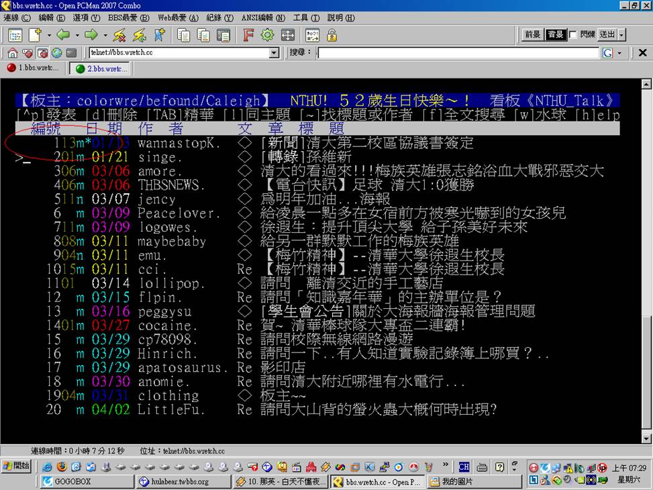Click the green gear settings icon

tap(268, 35)
